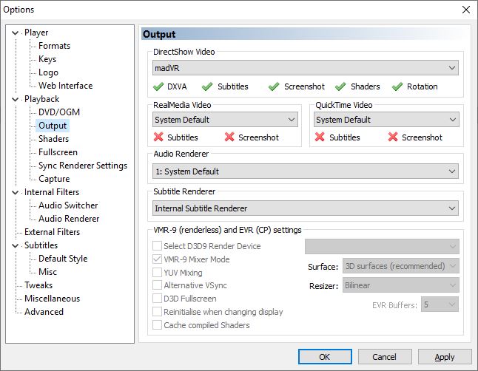Select Default Style under Subtitles
478x371 pixels.
(63, 259)
